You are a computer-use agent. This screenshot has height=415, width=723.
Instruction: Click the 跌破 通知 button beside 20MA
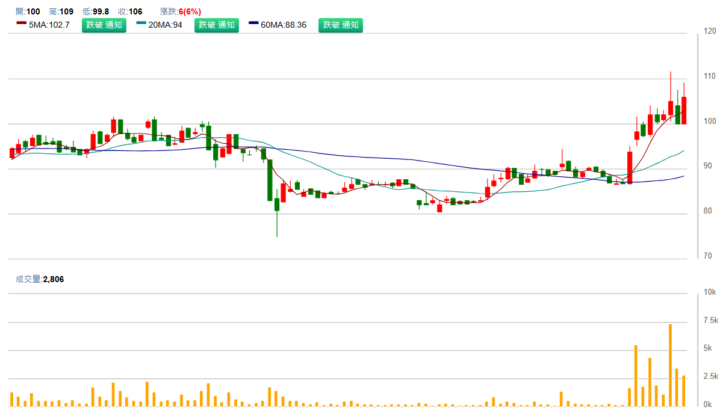coord(217,25)
